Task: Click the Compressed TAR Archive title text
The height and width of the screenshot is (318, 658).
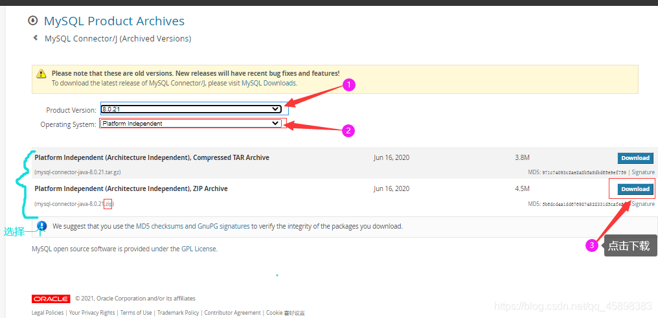Action: tap(152, 158)
